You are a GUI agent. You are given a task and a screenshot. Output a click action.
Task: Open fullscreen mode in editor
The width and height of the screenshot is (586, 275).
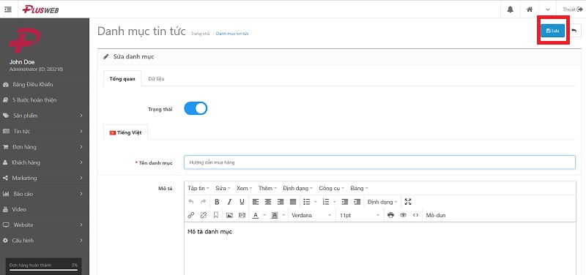(x=408, y=202)
